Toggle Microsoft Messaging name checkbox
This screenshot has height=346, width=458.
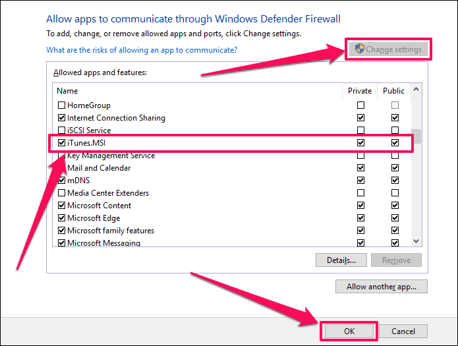(61, 243)
